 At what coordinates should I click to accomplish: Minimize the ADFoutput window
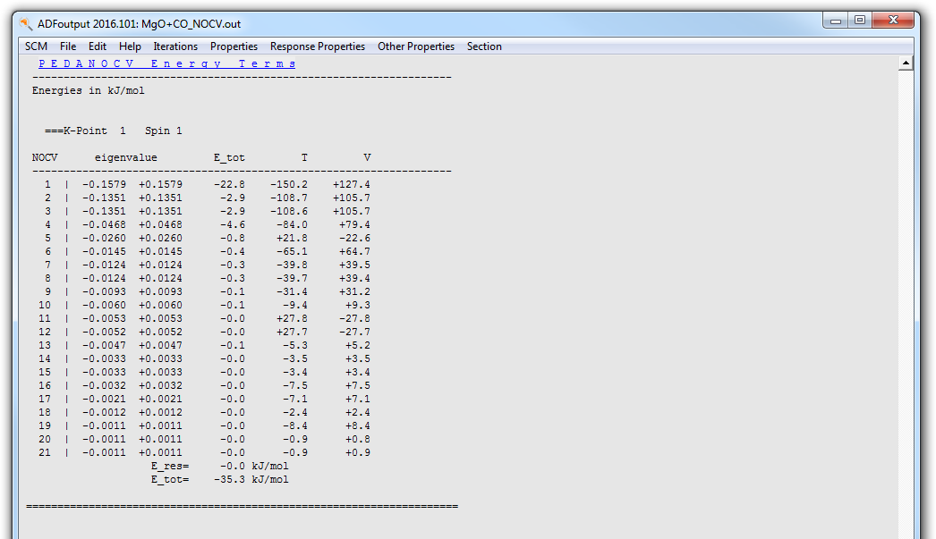pyautogui.click(x=835, y=21)
